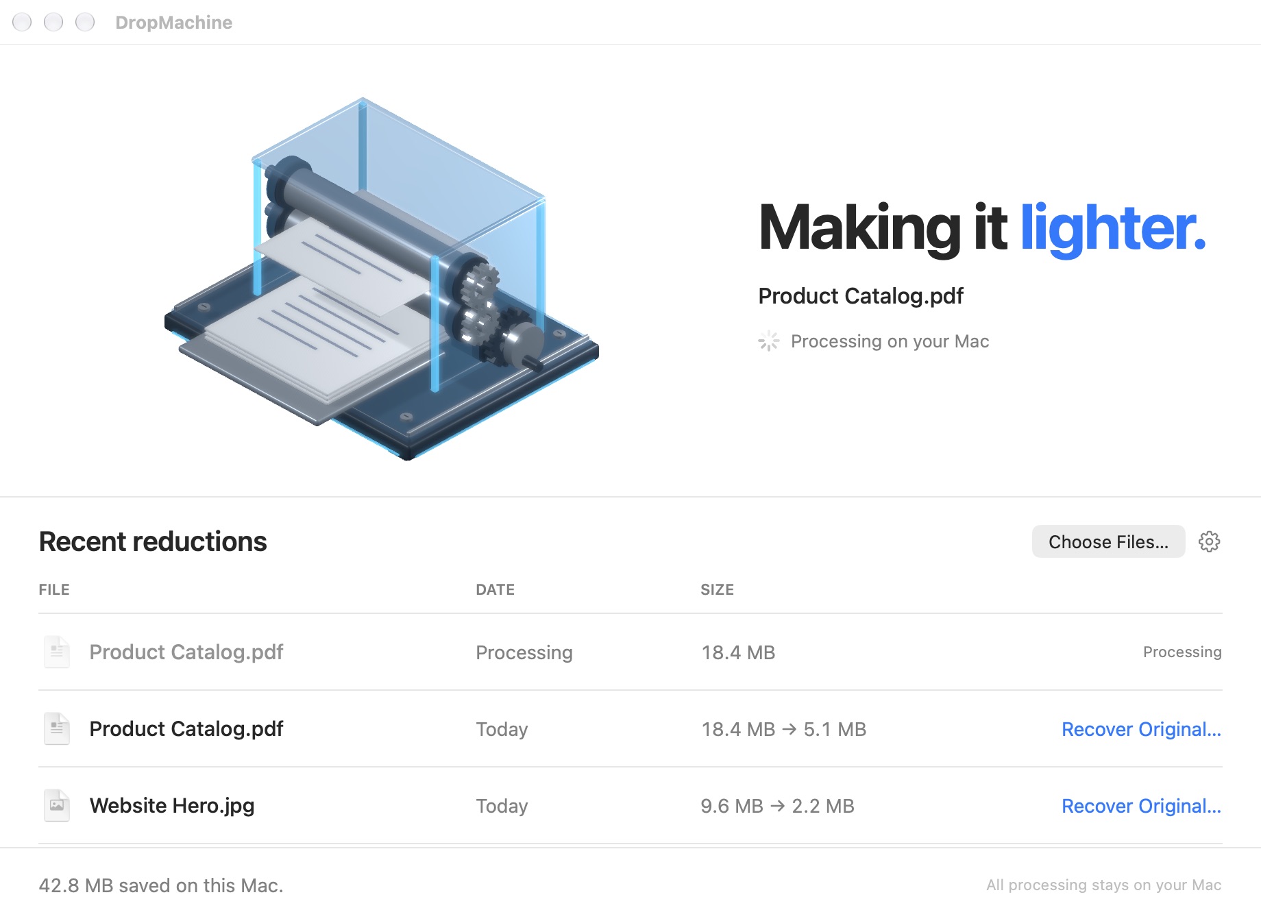The image size is (1261, 921).
Task: Click the DATE column header
Action: click(495, 589)
